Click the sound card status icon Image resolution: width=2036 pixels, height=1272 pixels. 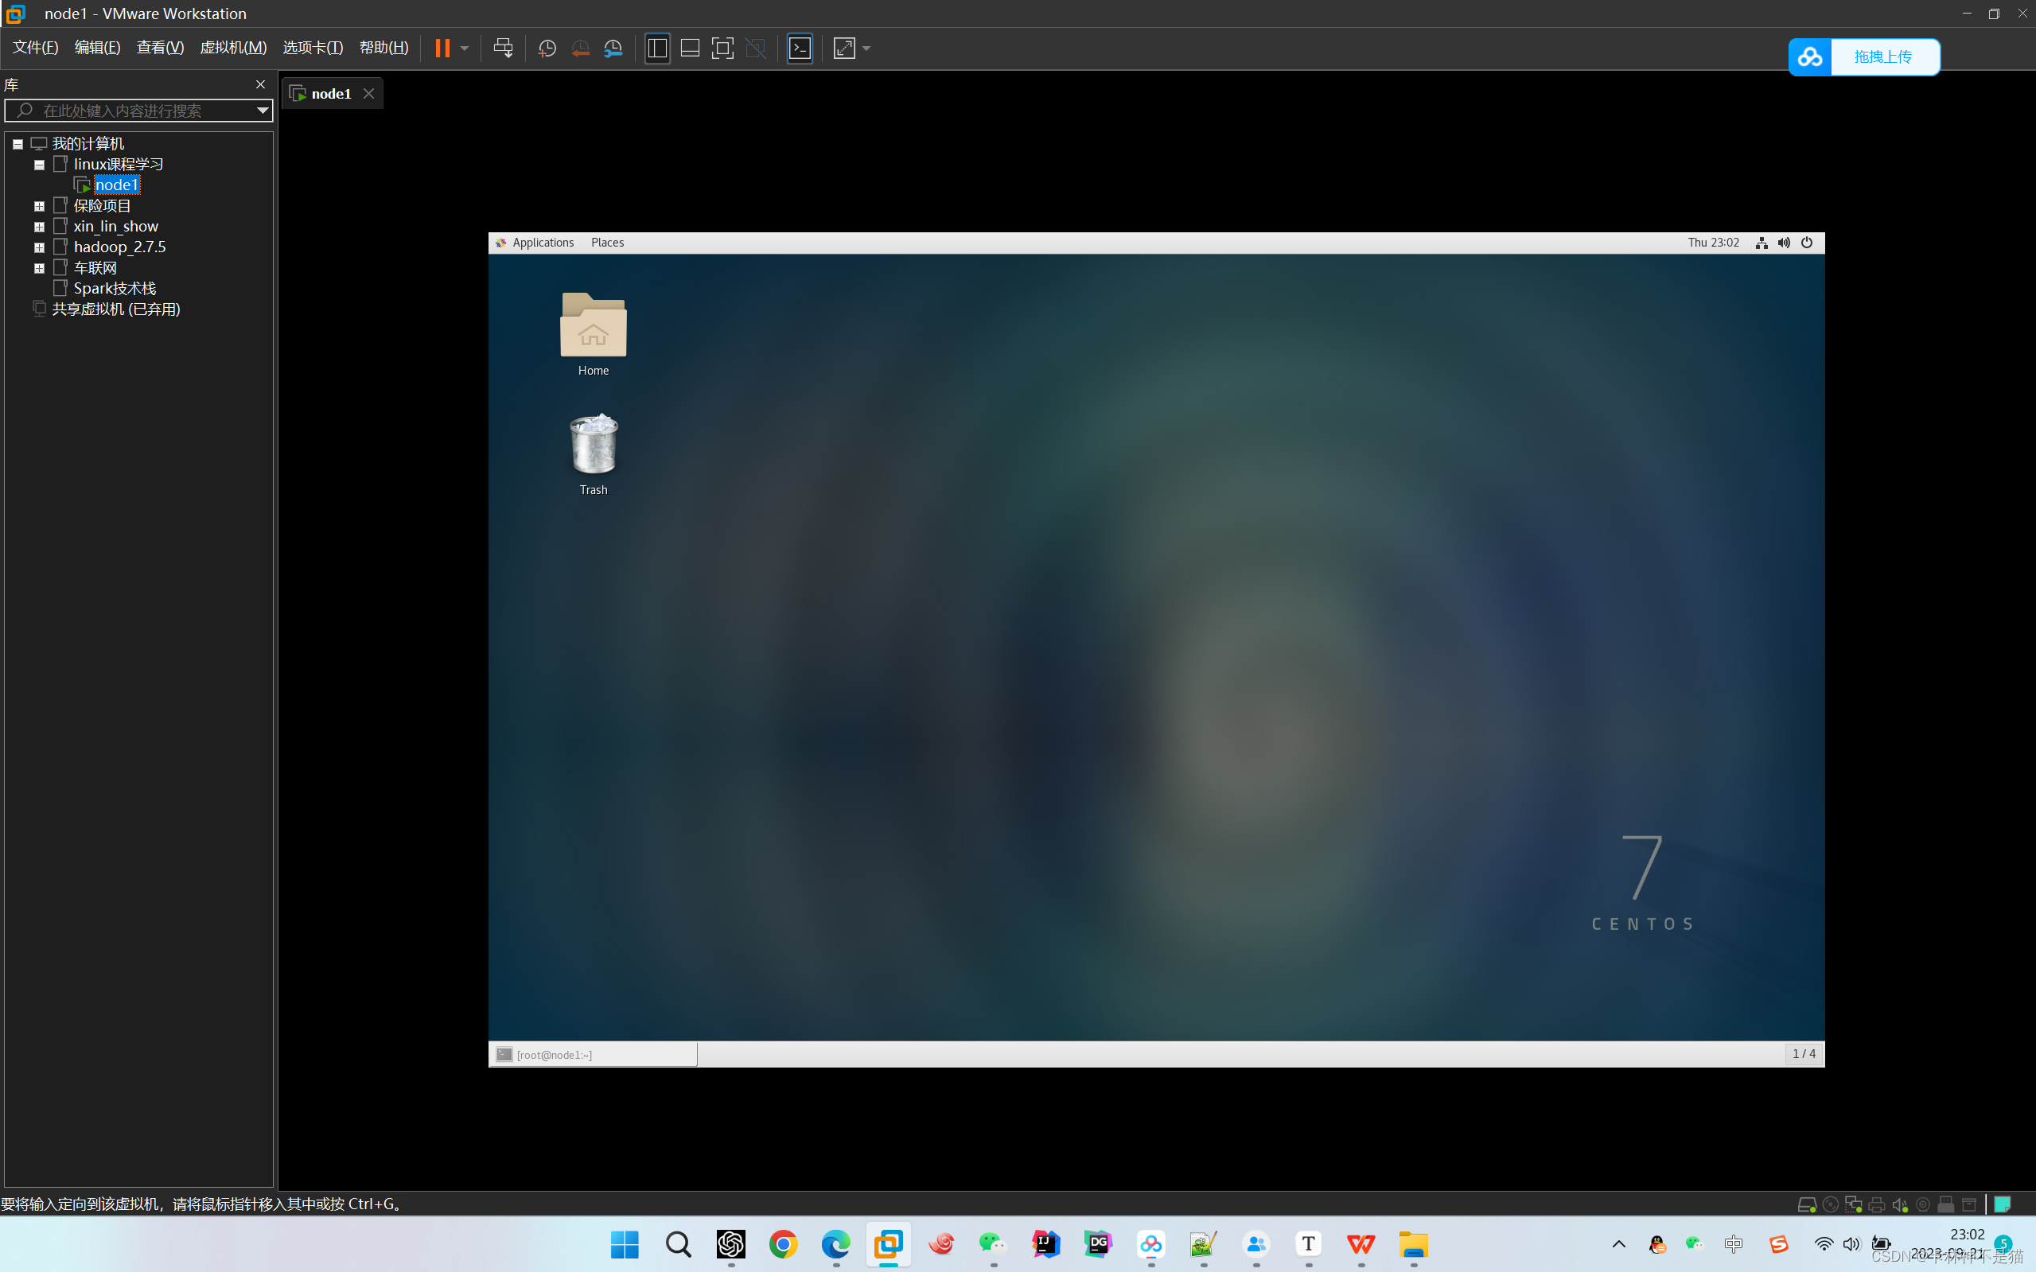tap(1900, 1204)
